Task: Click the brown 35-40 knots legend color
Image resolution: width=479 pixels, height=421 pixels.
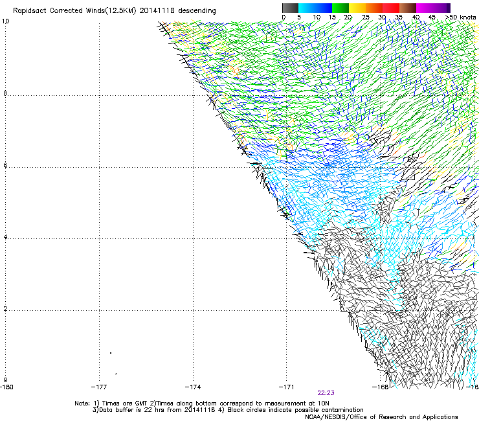Action: click(x=408, y=8)
